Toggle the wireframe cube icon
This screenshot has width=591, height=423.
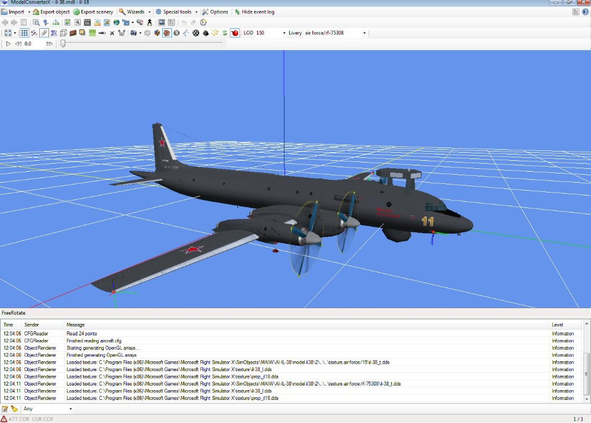63,33
